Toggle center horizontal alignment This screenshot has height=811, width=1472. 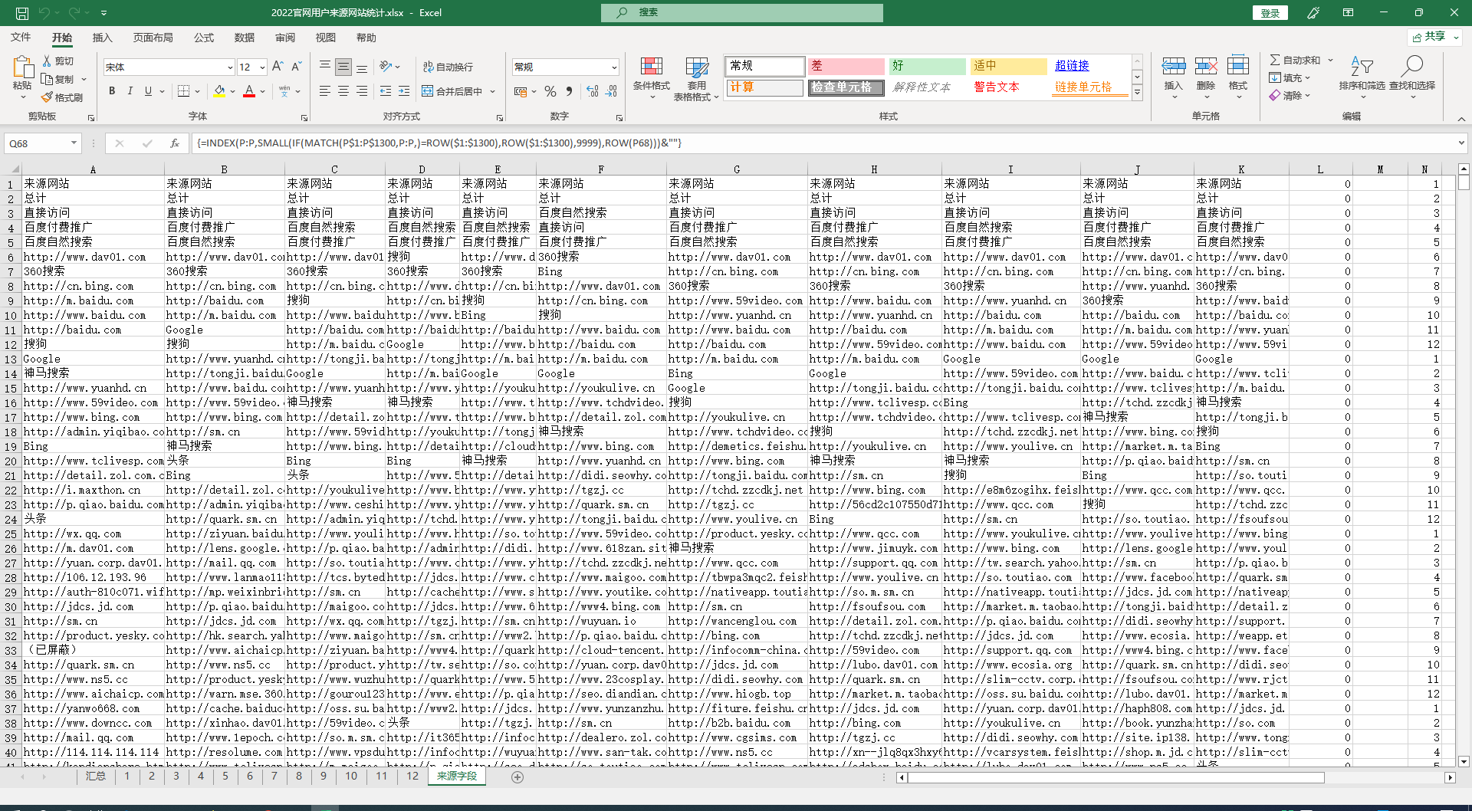coord(343,91)
